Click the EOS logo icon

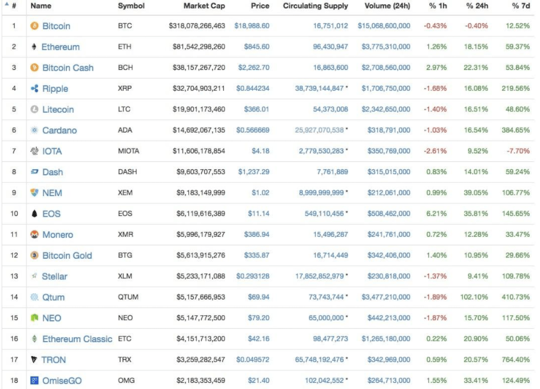[35, 214]
